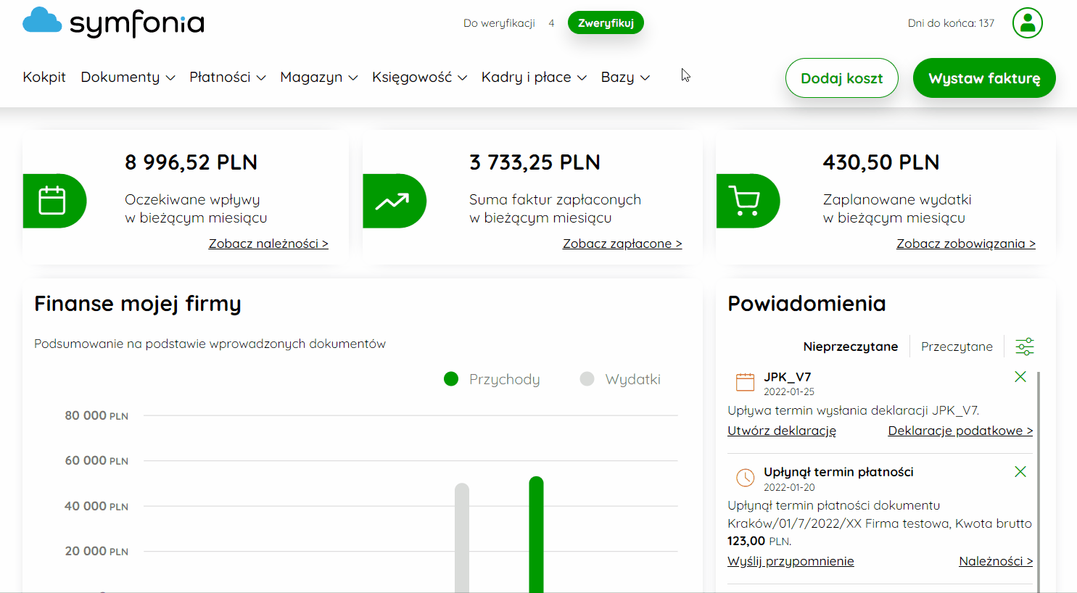Expand the Dokumenty menu
The image size is (1077, 593).
[128, 77]
